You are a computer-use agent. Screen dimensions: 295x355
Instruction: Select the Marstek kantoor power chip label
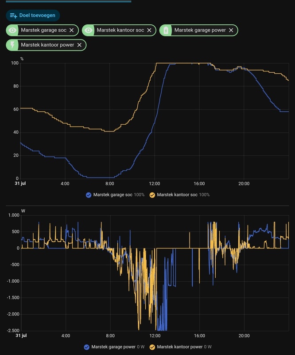pyautogui.click(x=47, y=45)
